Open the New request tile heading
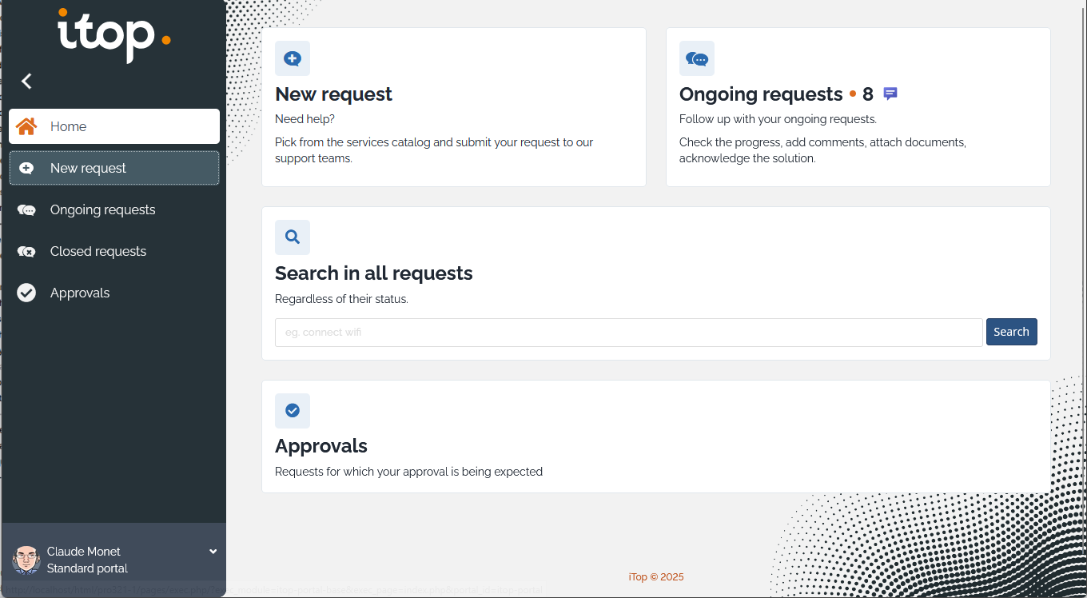1087x598 pixels. pyautogui.click(x=333, y=94)
